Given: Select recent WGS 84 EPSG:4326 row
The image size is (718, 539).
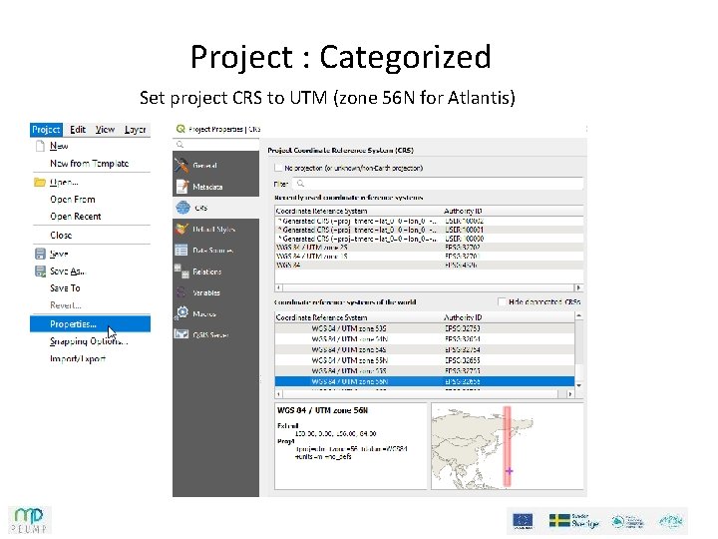Looking at the screenshot, I should (429, 265).
